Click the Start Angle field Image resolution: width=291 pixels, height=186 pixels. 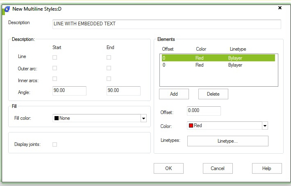[x=69, y=91]
